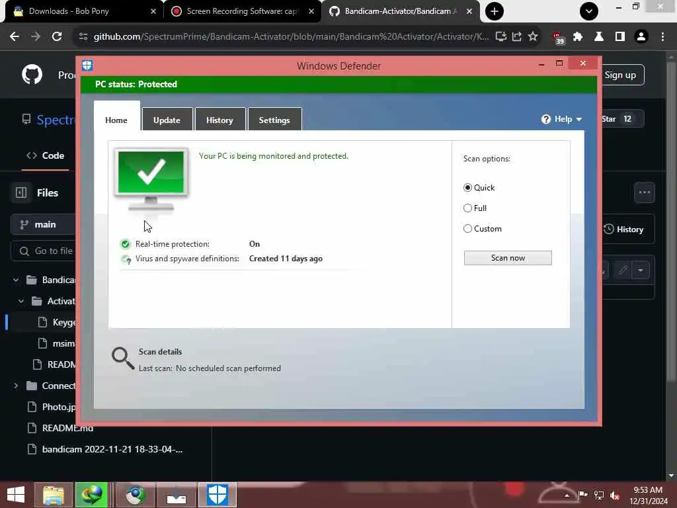Viewport: 677px width, 508px height.
Task: Open the browser profile avatar
Action: point(641,37)
